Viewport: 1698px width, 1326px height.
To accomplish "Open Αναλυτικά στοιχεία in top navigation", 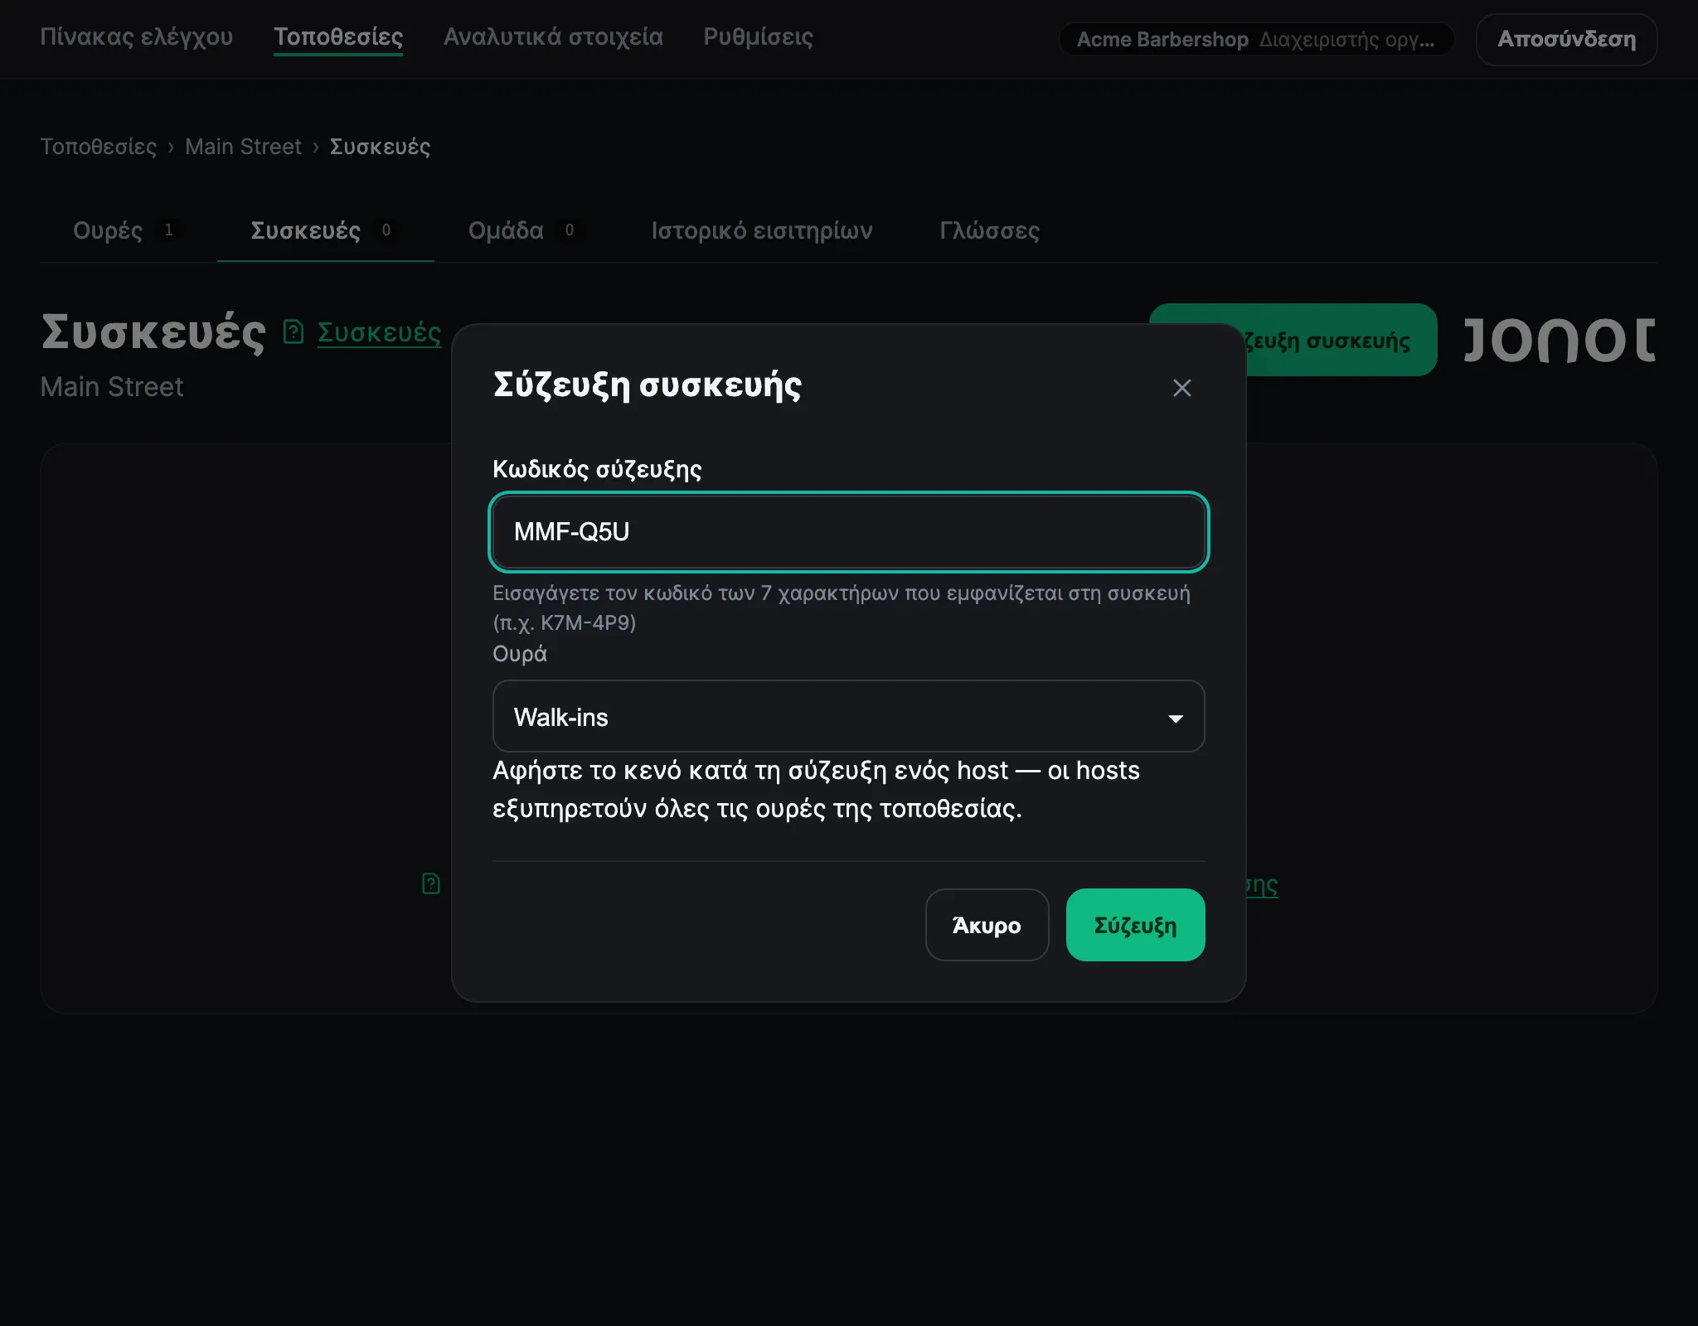I will (x=553, y=37).
